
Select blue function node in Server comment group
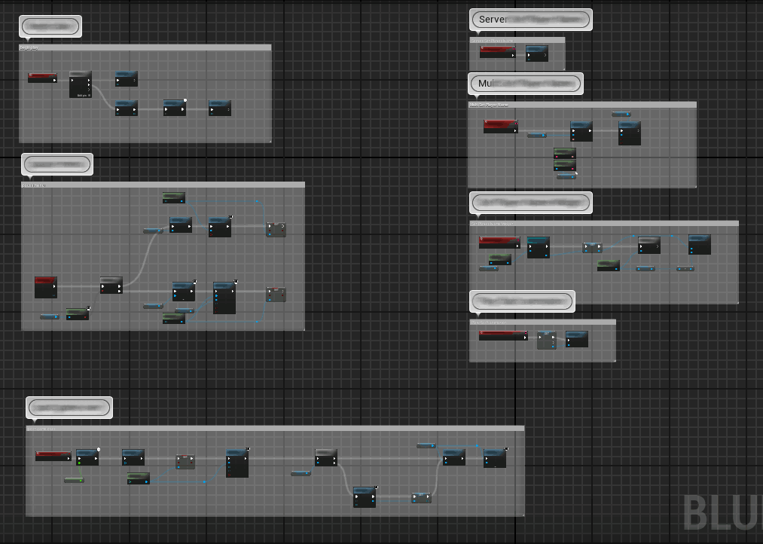(536, 53)
